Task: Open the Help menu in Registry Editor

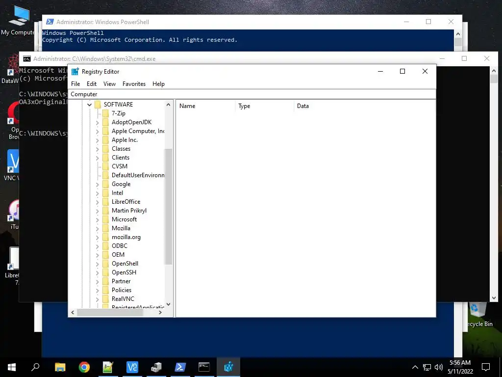Action: (158, 84)
